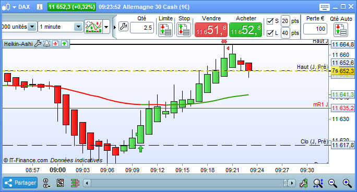Open Heikin-Ashi wrench settings
The width and height of the screenshot is (357, 192).
click(38, 43)
